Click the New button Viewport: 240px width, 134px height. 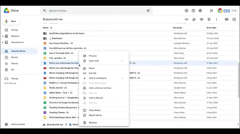[11, 21]
